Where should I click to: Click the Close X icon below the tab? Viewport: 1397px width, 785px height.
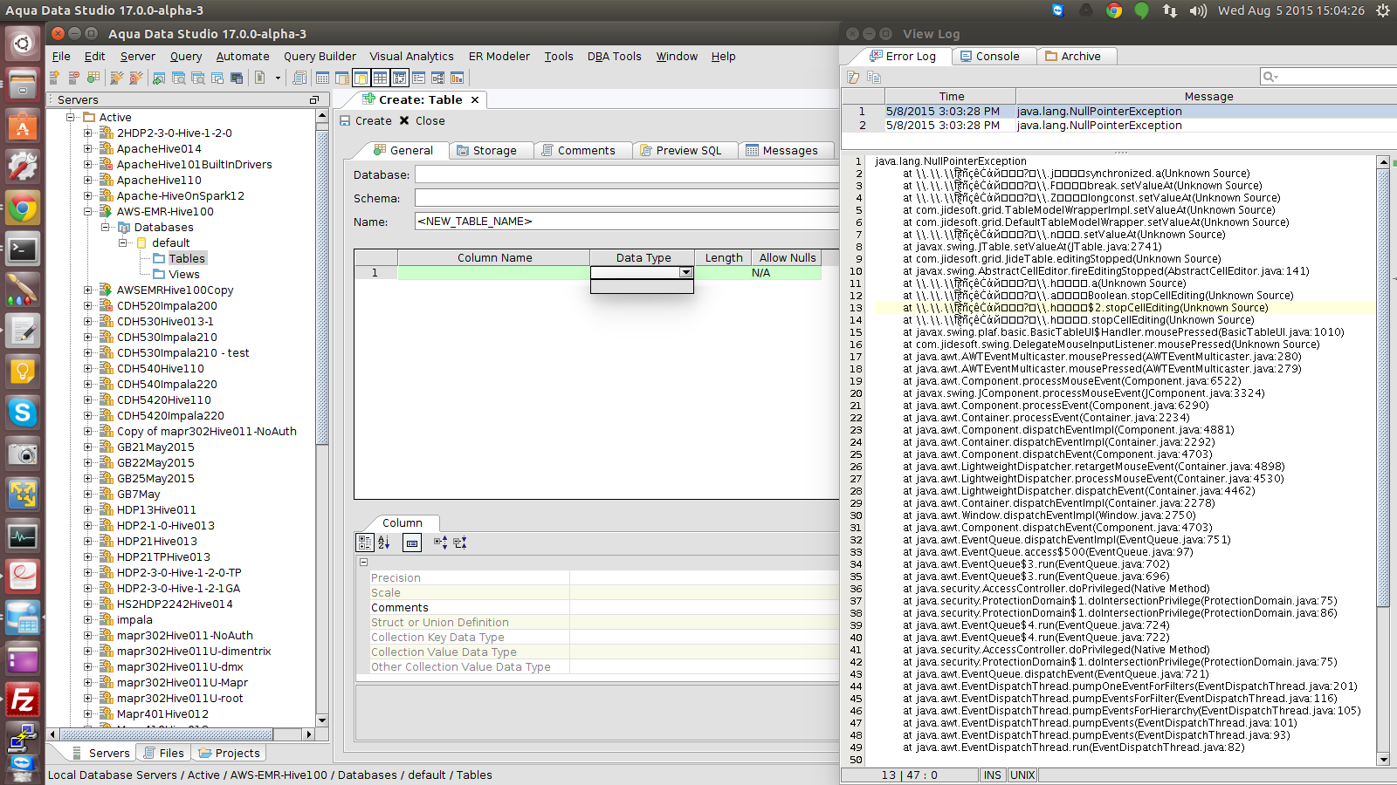404,121
